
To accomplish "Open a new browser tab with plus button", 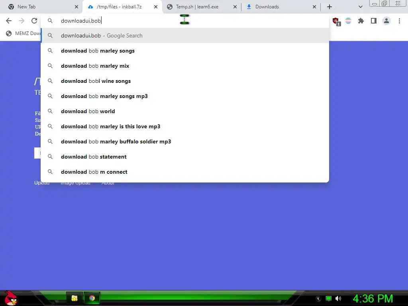I will [x=330, y=7].
